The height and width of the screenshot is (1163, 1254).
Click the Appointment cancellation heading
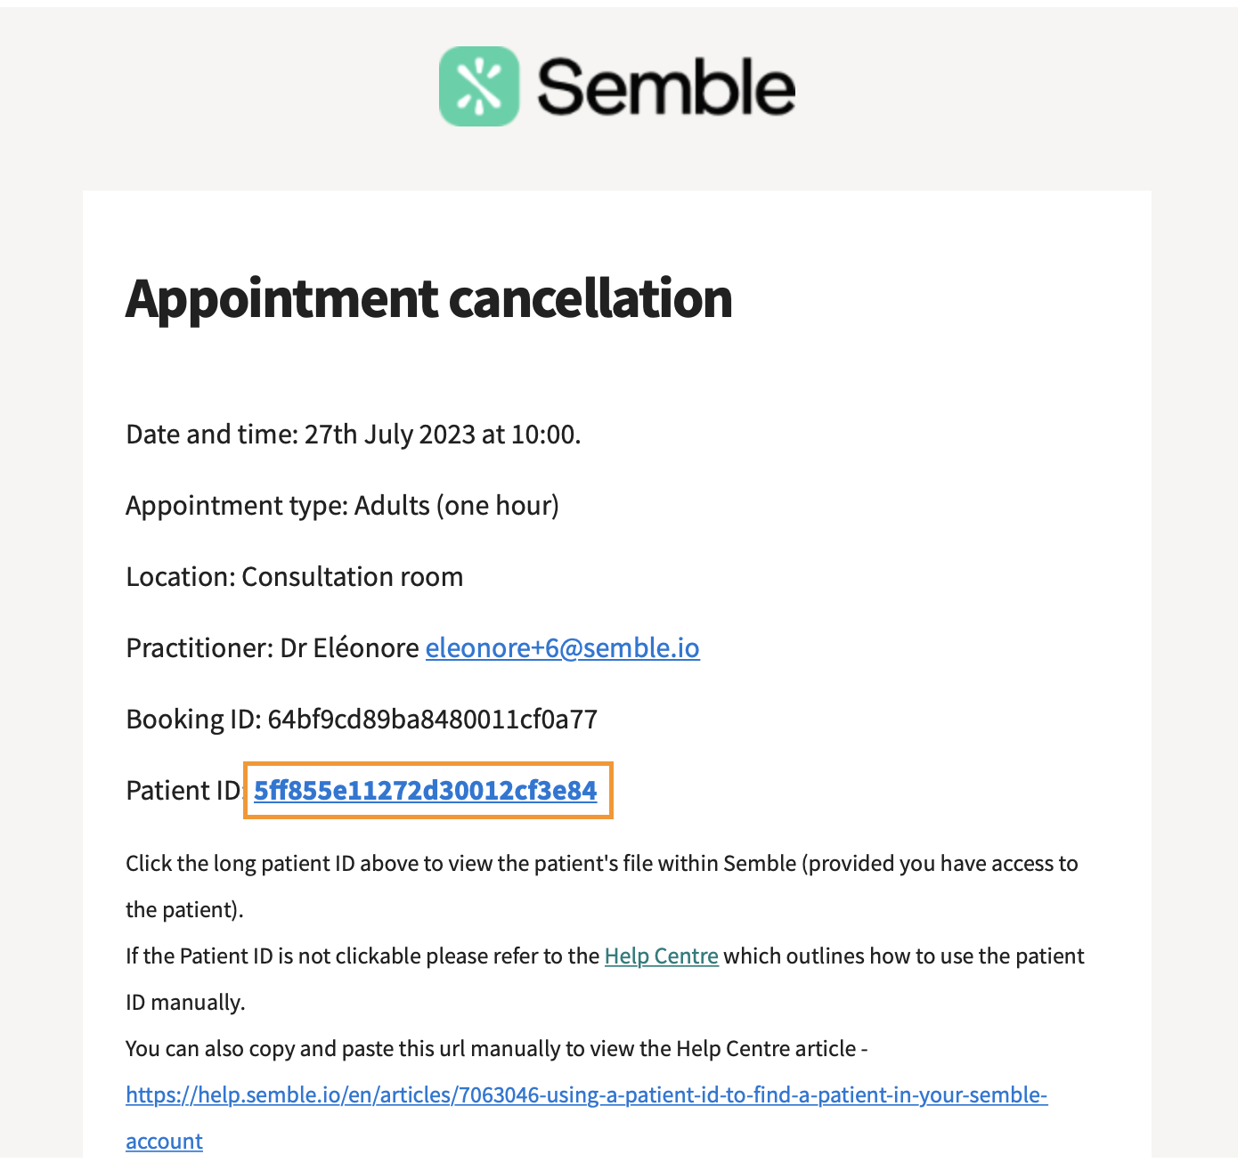pos(429,298)
